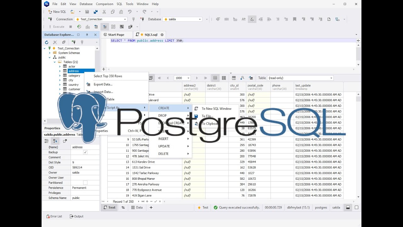Switch to the Text view tab
Image resolution: width=403 pixels, height=227 pixels.
109,207
